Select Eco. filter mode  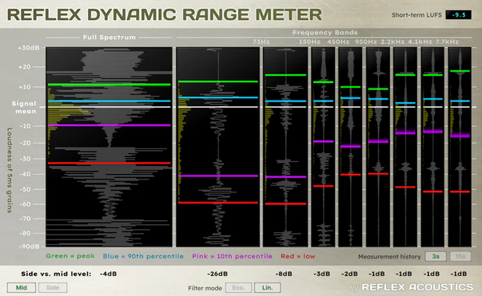(238, 287)
